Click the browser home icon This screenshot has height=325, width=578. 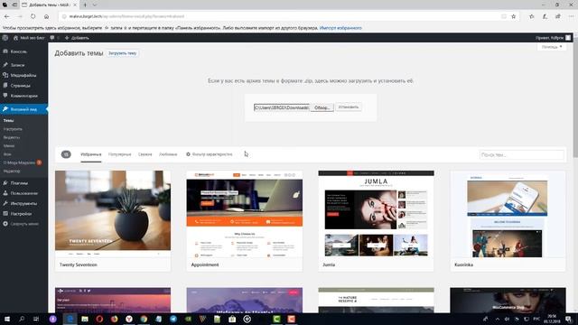point(46,16)
